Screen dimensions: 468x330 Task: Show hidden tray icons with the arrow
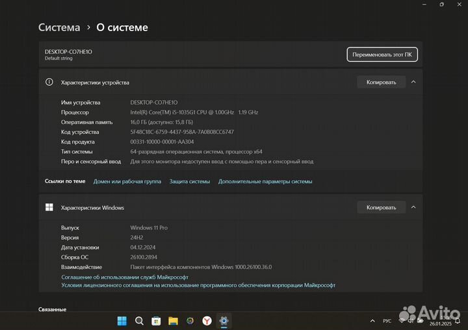[x=371, y=321]
